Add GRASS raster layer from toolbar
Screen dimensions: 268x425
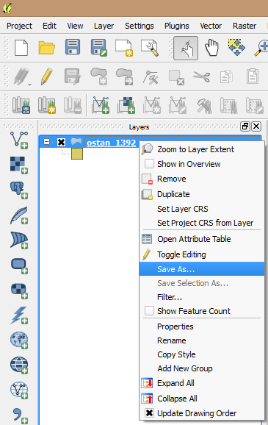[x=126, y=105]
